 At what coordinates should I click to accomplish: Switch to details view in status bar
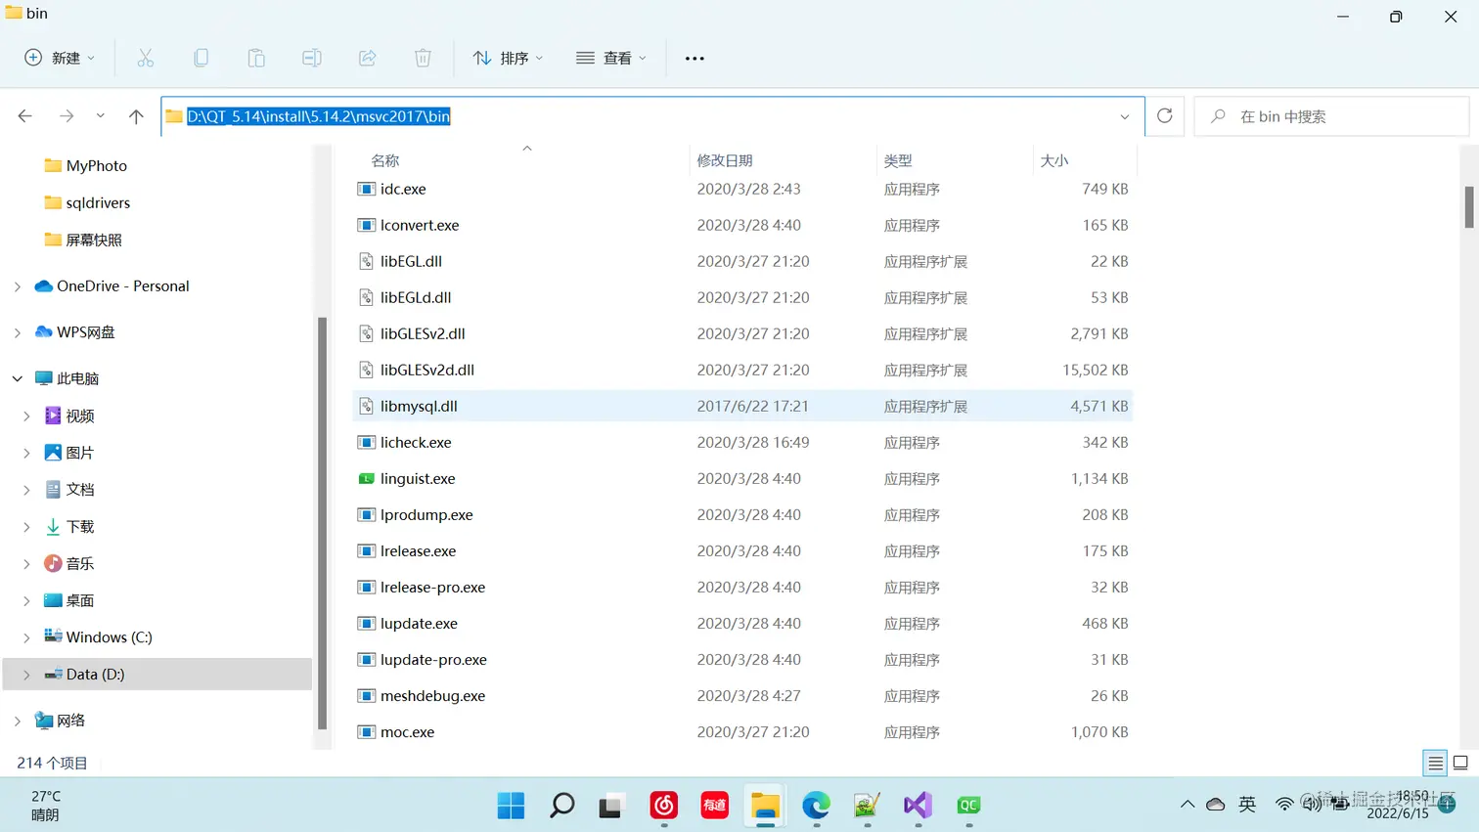pos(1435,763)
